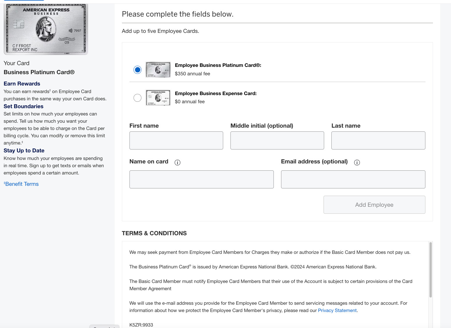
Task: Click the K5ZR:9933 code text
Action: click(141, 325)
